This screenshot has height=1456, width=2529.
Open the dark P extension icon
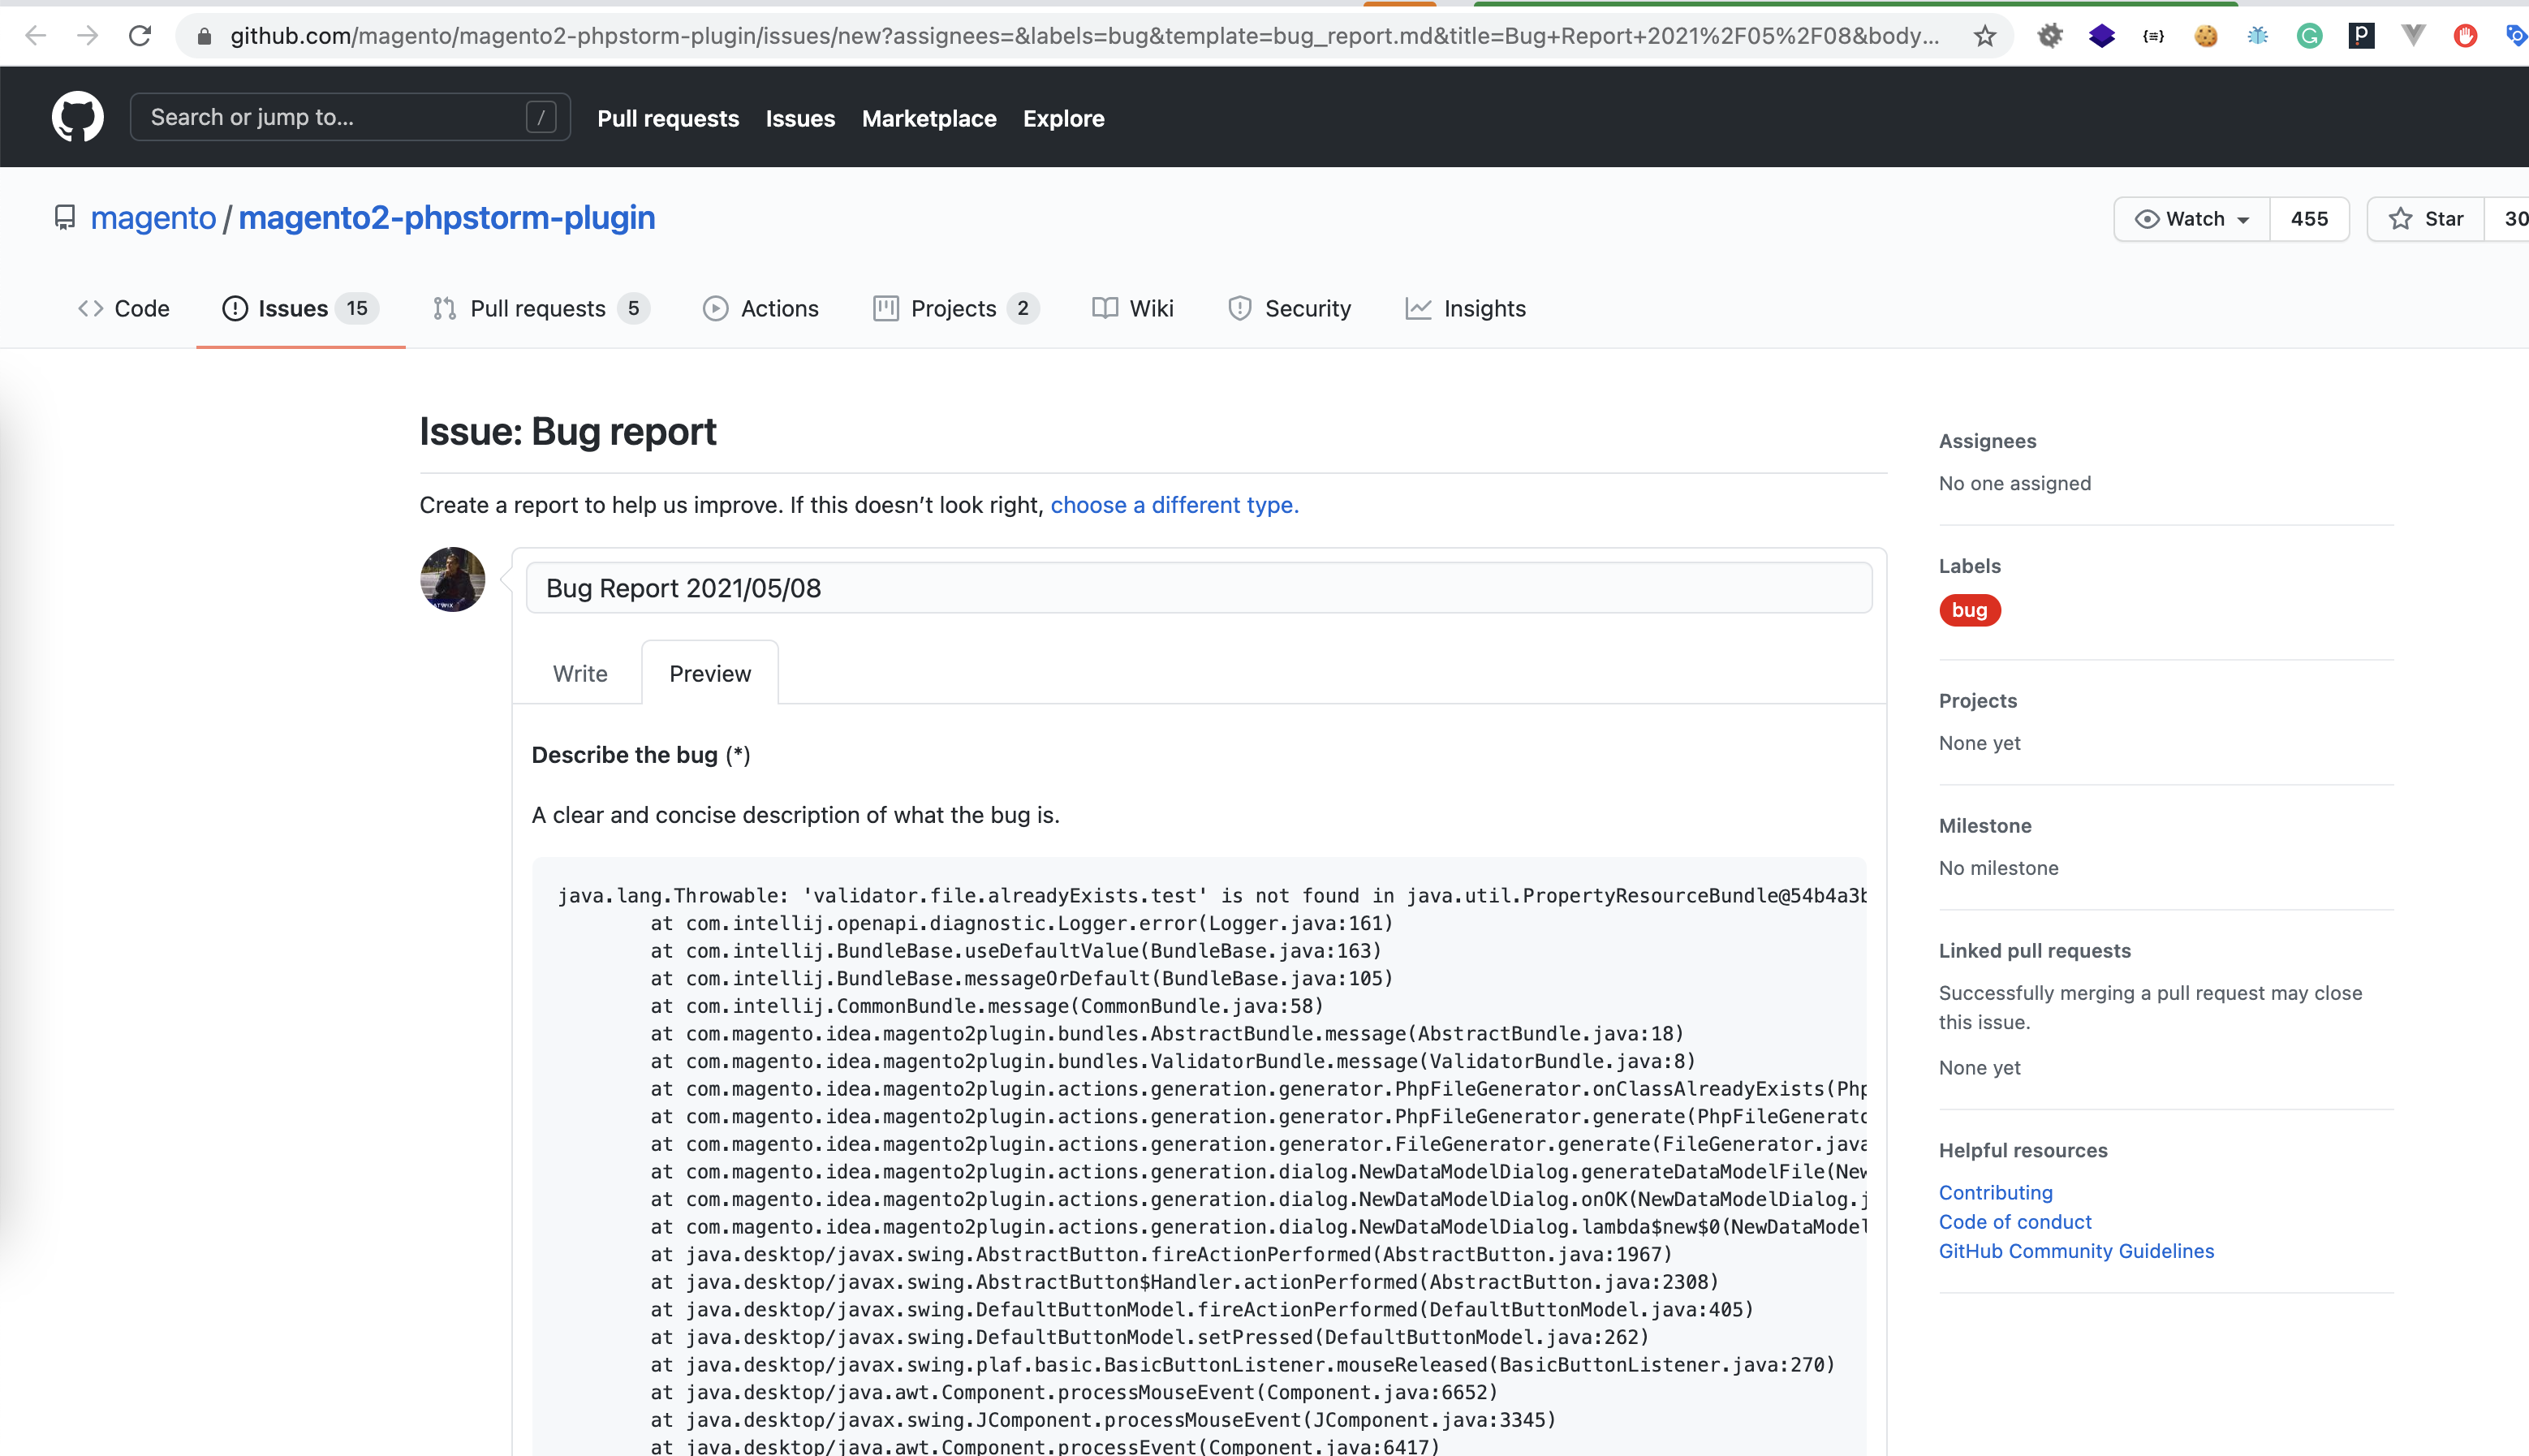click(x=2362, y=36)
